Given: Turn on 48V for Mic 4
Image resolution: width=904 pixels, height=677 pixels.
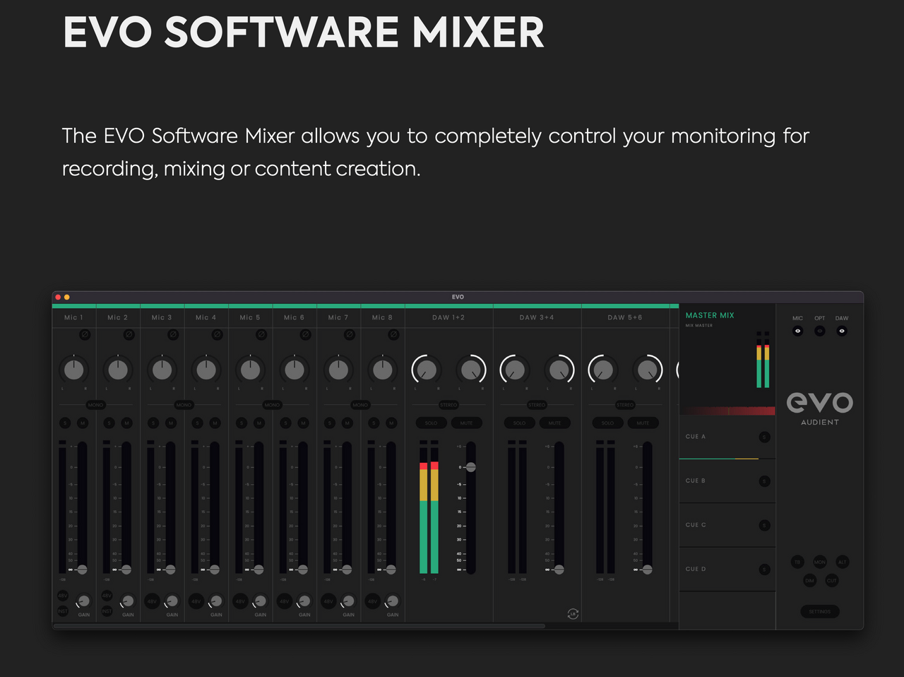Looking at the screenshot, I should pos(196,601).
